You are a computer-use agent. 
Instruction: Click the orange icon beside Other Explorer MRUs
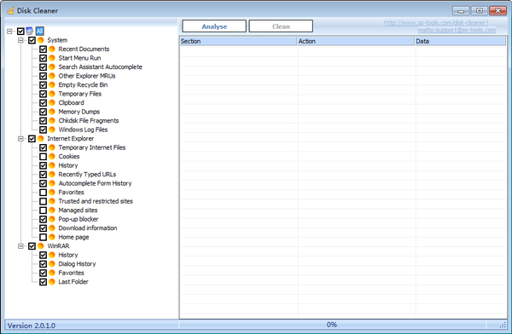[51, 76]
